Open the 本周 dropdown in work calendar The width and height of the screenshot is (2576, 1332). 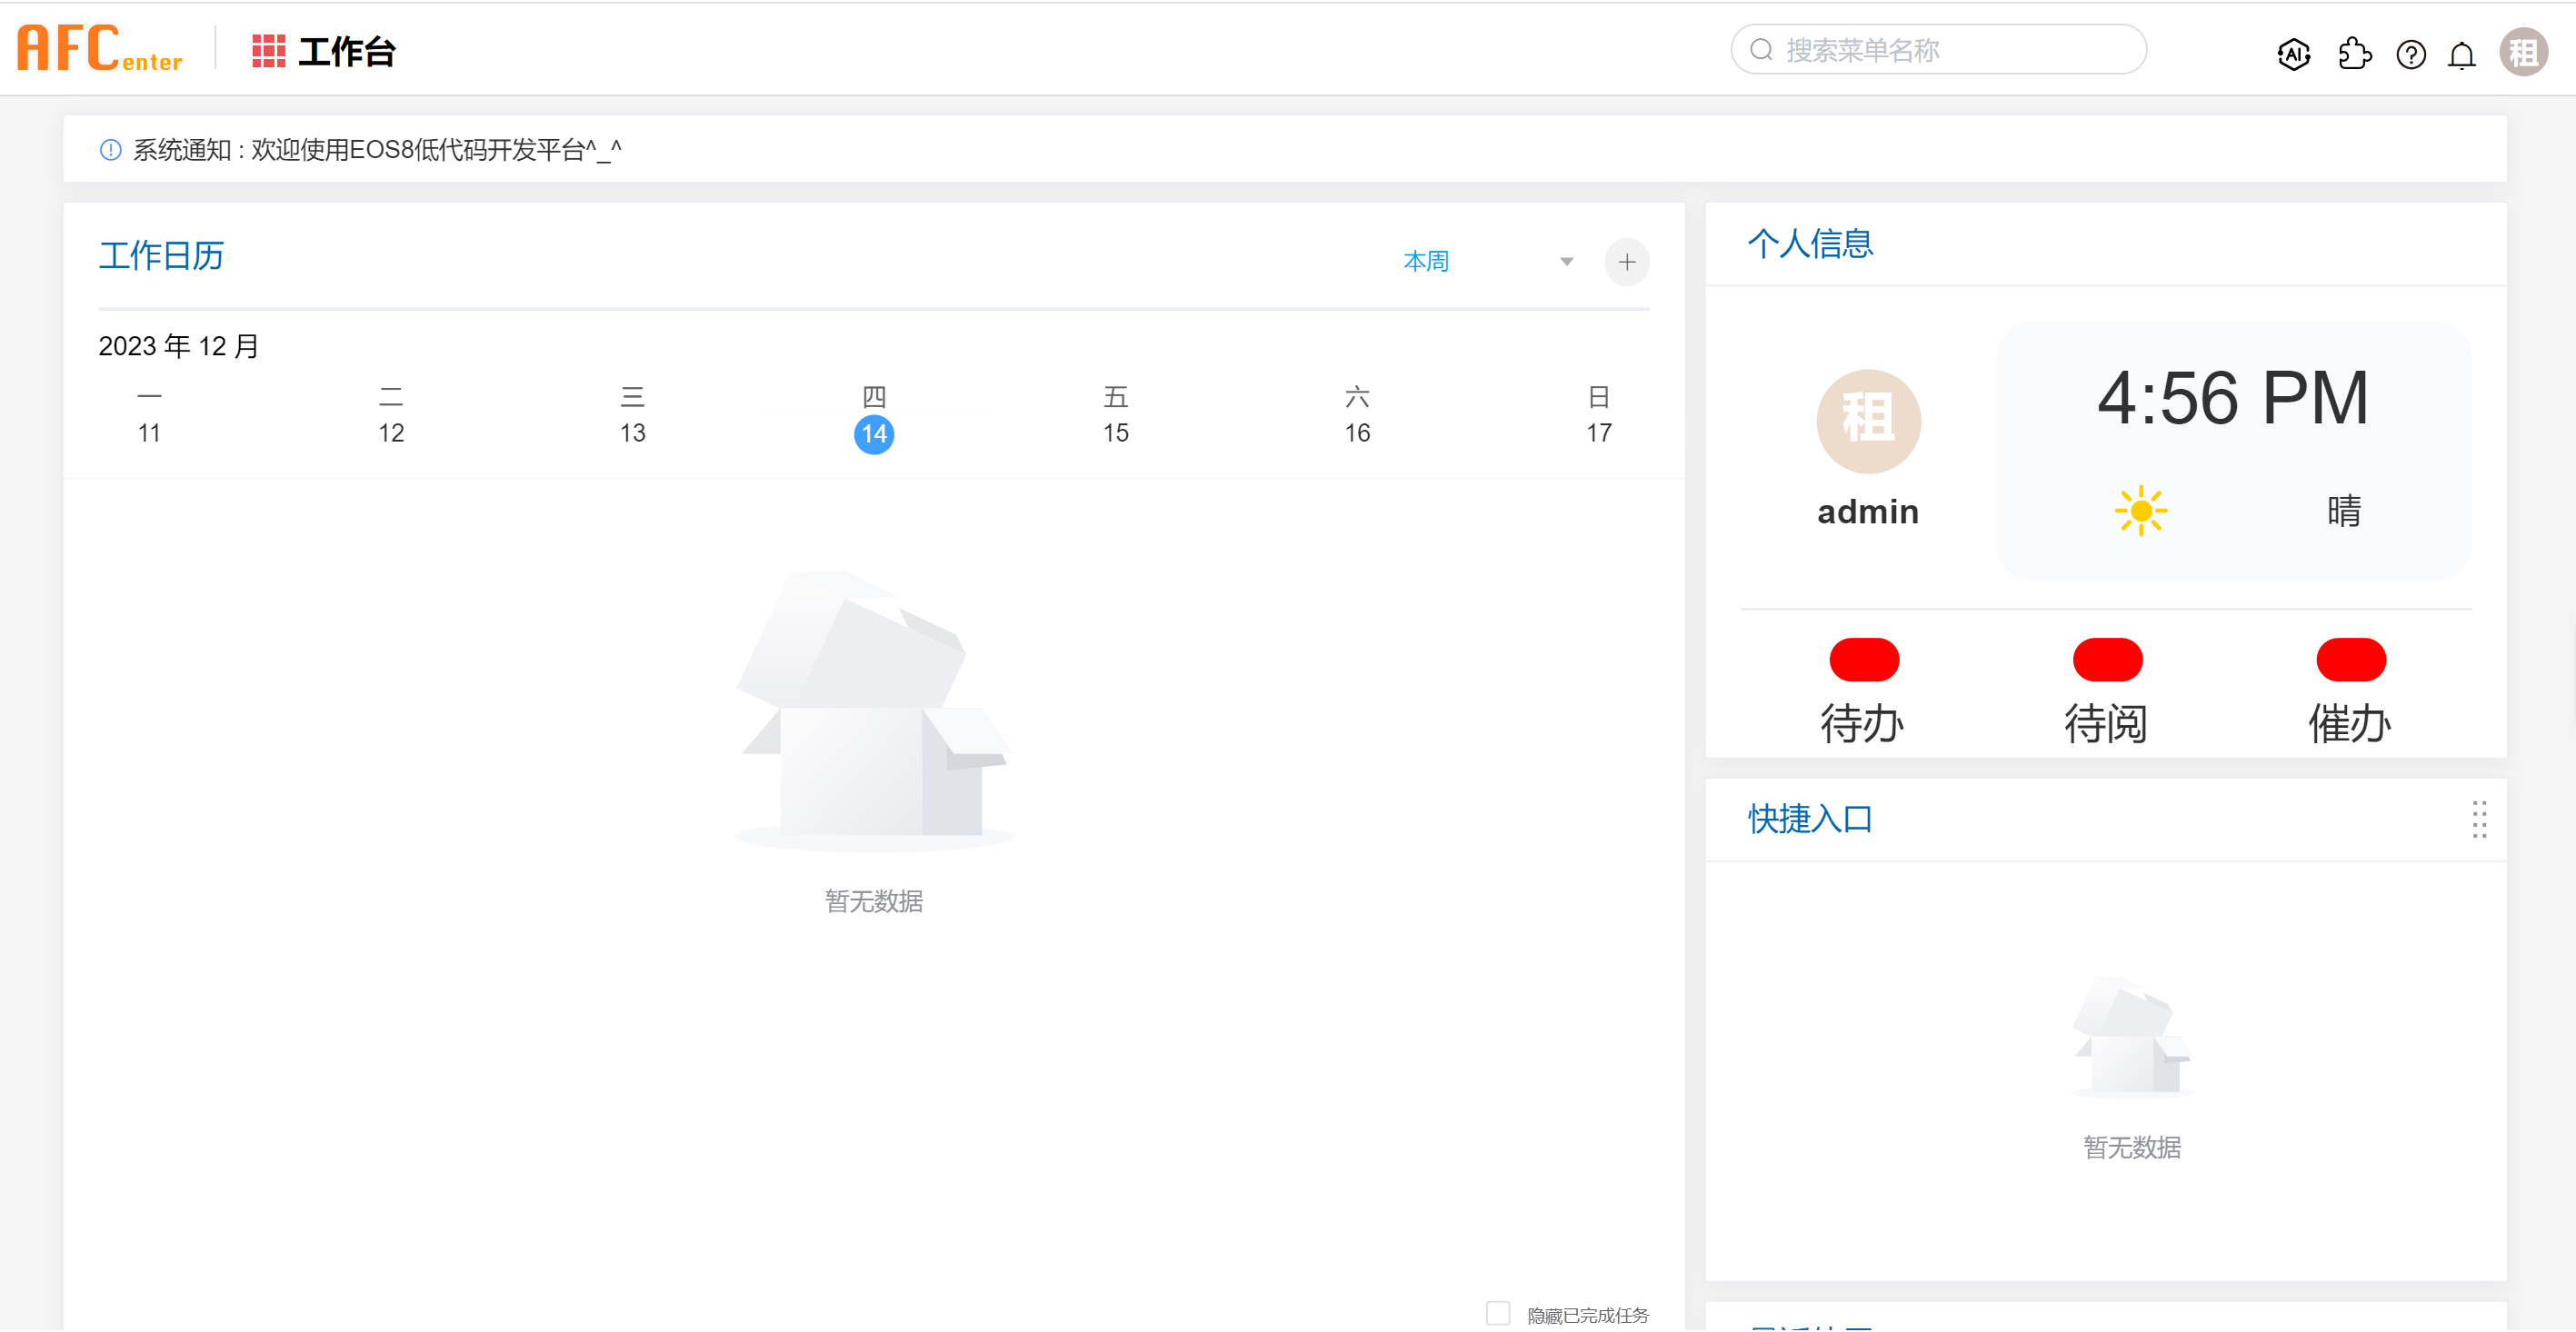click(1427, 261)
